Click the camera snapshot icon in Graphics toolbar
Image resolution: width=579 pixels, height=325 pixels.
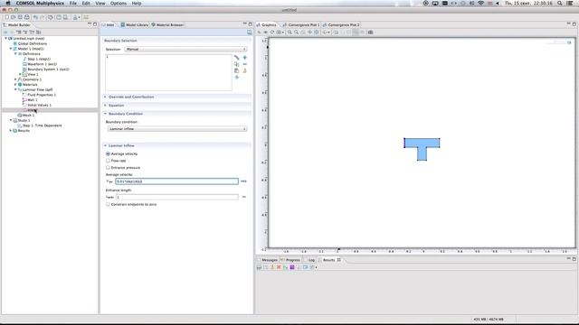click(370, 32)
